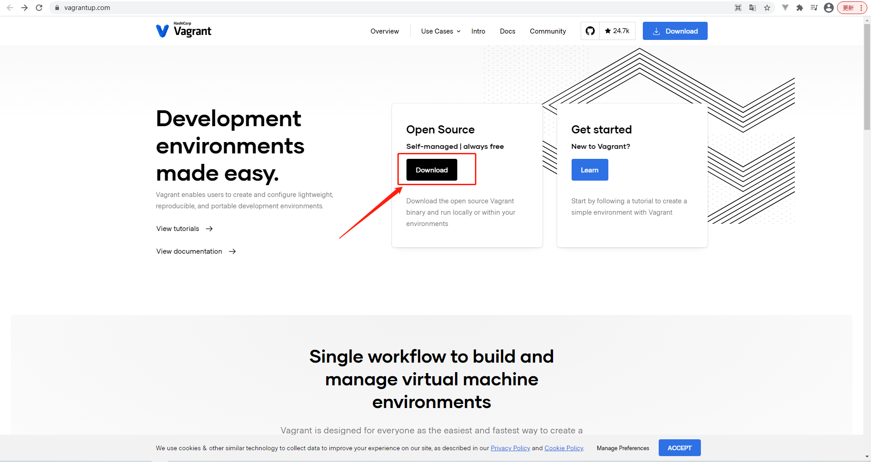Follow the View tutorials link
The width and height of the screenshot is (871, 462).
click(185, 229)
